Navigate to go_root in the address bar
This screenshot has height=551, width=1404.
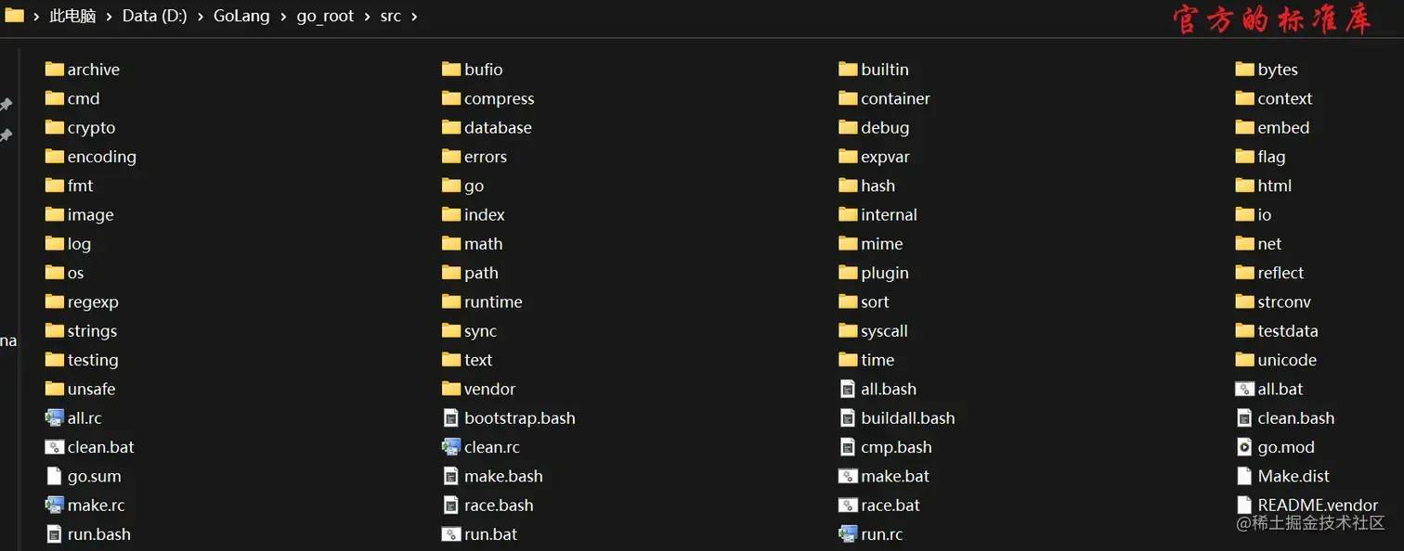pos(325,17)
